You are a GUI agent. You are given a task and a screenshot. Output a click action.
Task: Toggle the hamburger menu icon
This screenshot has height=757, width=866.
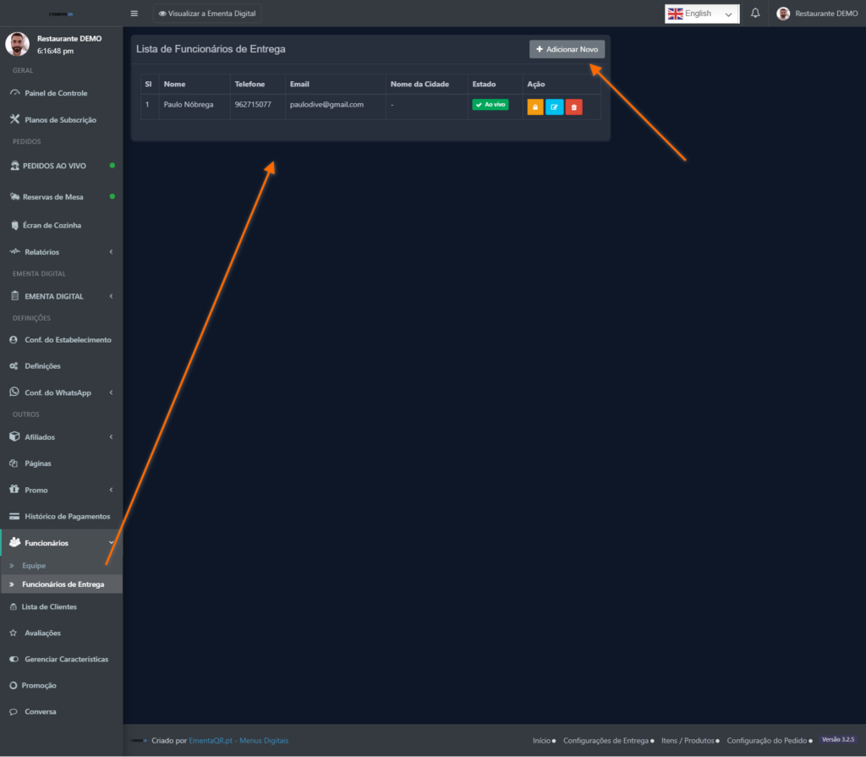coord(134,14)
